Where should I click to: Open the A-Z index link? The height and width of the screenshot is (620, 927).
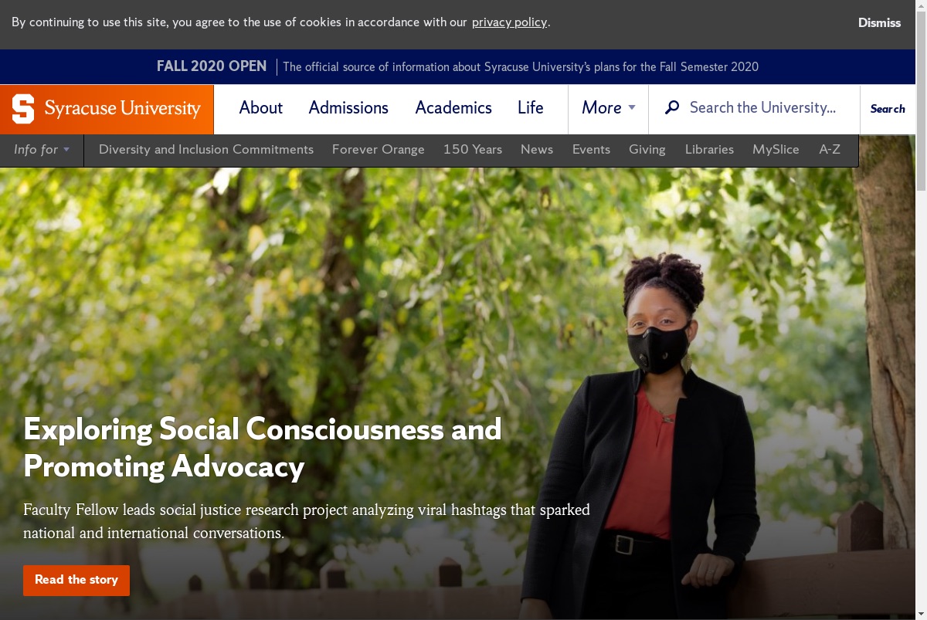pos(830,150)
